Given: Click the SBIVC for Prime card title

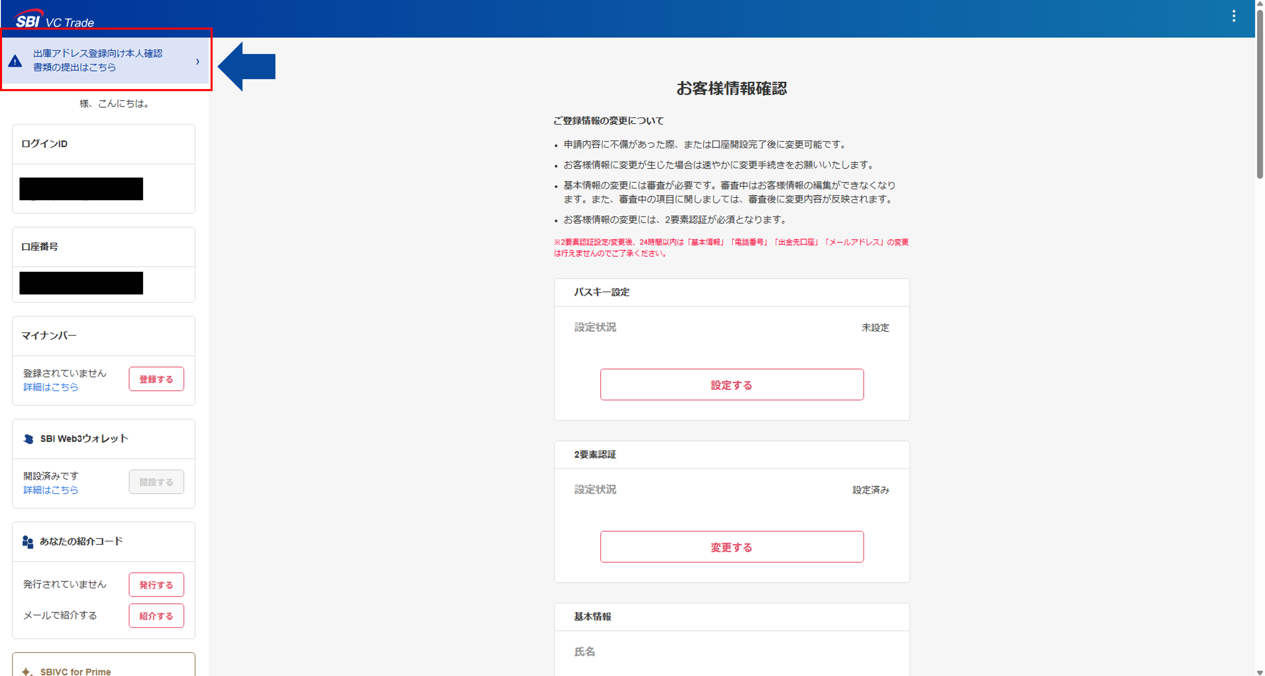Looking at the screenshot, I should pos(76,672).
